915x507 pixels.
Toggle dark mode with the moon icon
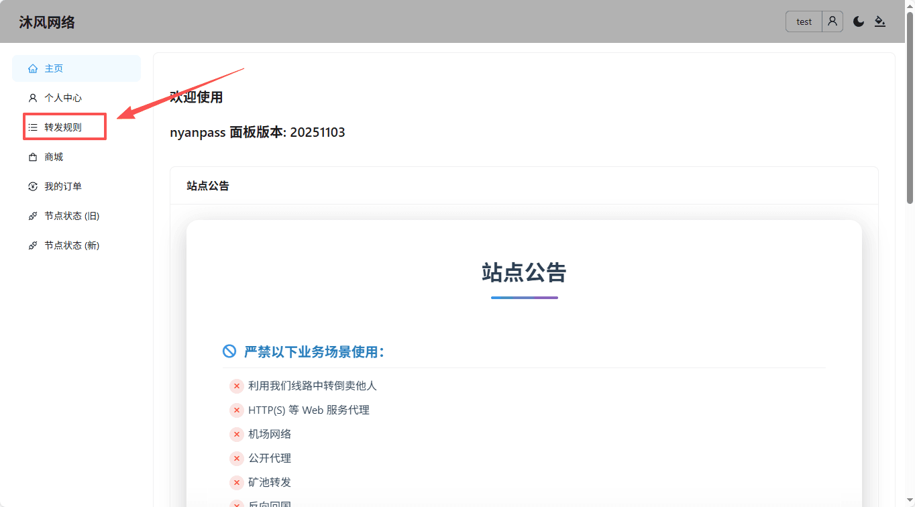[859, 21]
